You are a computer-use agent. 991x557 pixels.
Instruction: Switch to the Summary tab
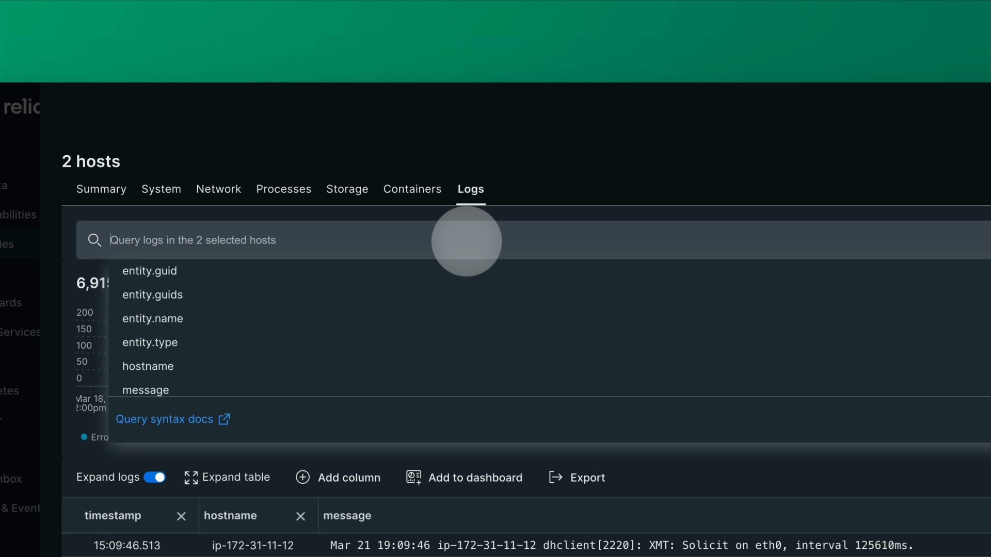click(101, 189)
